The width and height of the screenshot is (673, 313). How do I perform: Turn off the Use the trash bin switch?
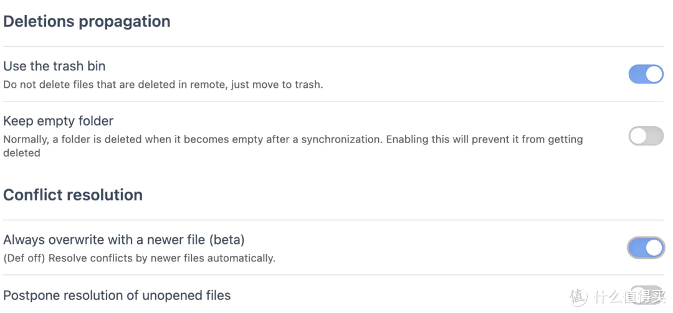[646, 74]
